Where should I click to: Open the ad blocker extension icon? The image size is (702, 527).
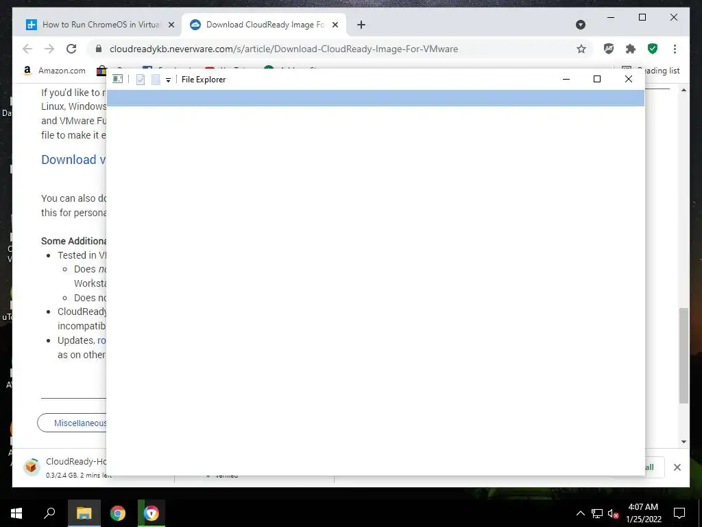point(609,49)
